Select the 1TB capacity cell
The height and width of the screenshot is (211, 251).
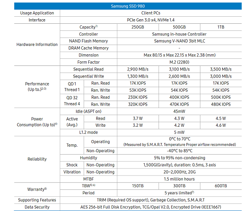(x=221, y=27)
